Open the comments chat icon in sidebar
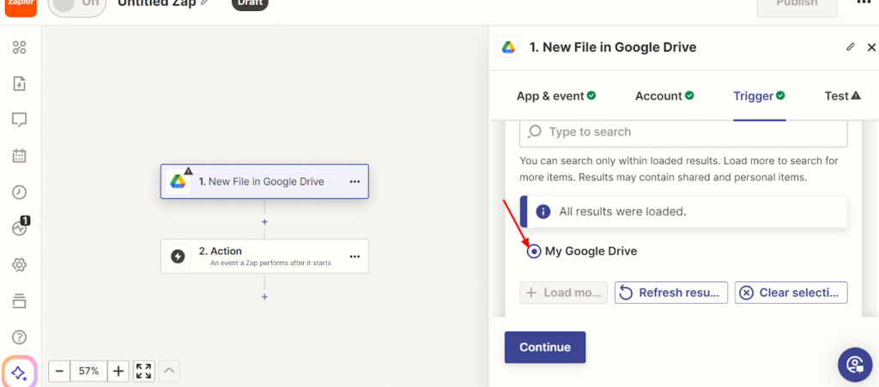Viewport: 879px width, 387px height. coord(20,120)
